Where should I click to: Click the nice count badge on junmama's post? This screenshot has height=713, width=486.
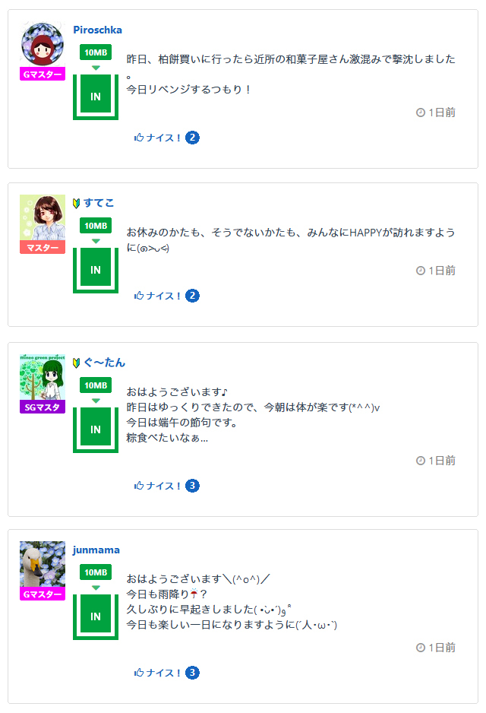[x=193, y=673]
